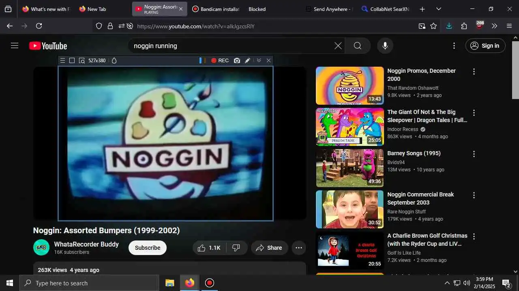Dislike the video
519x291 pixels.
coord(236,248)
